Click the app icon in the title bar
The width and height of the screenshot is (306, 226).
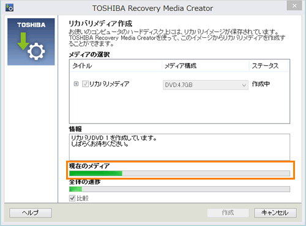point(9,8)
